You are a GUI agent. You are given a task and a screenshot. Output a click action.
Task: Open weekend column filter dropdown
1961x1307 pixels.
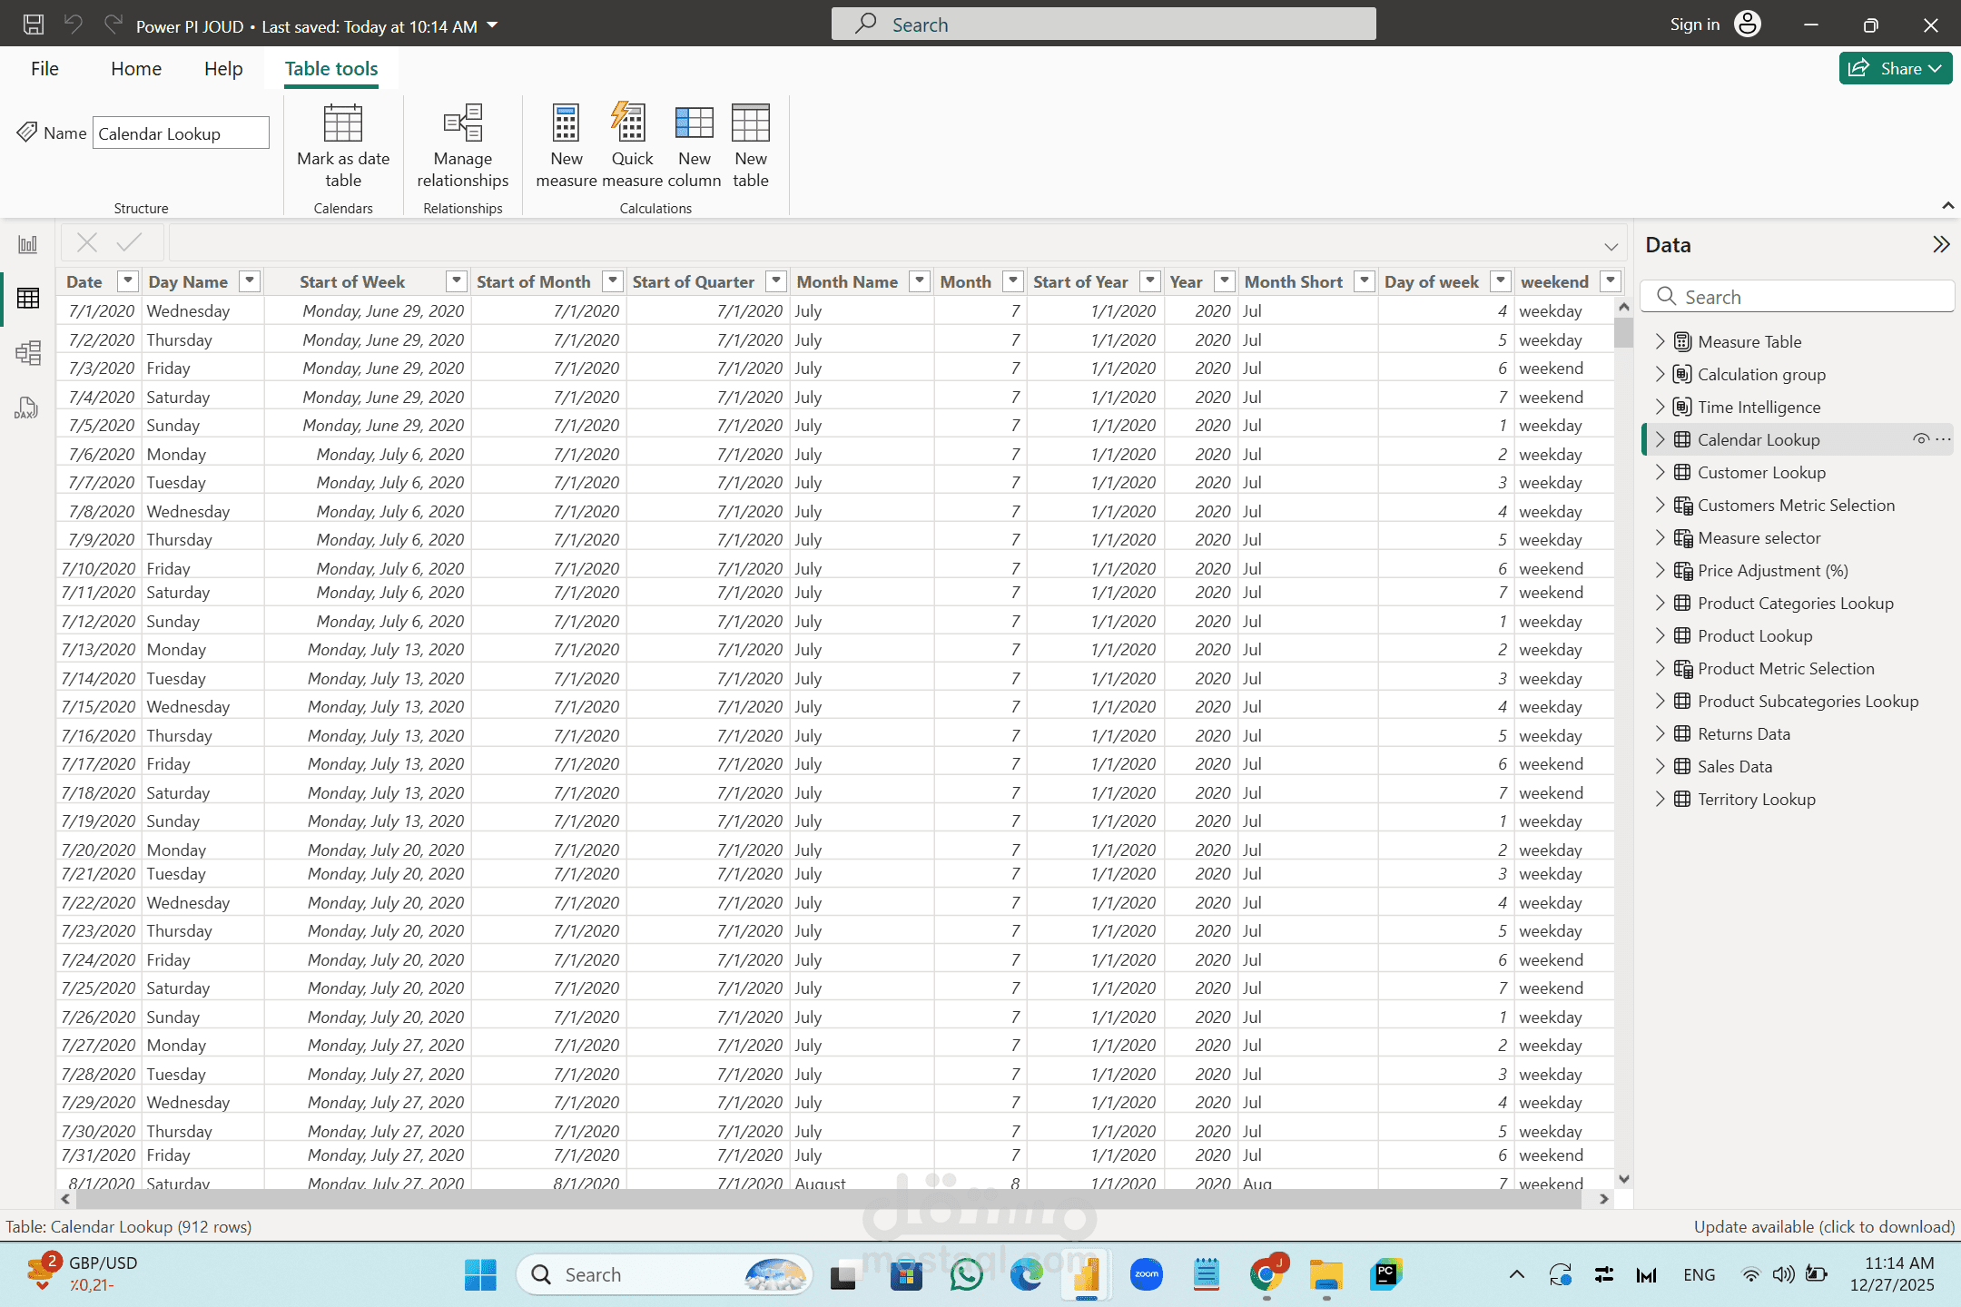(x=1611, y=281)
